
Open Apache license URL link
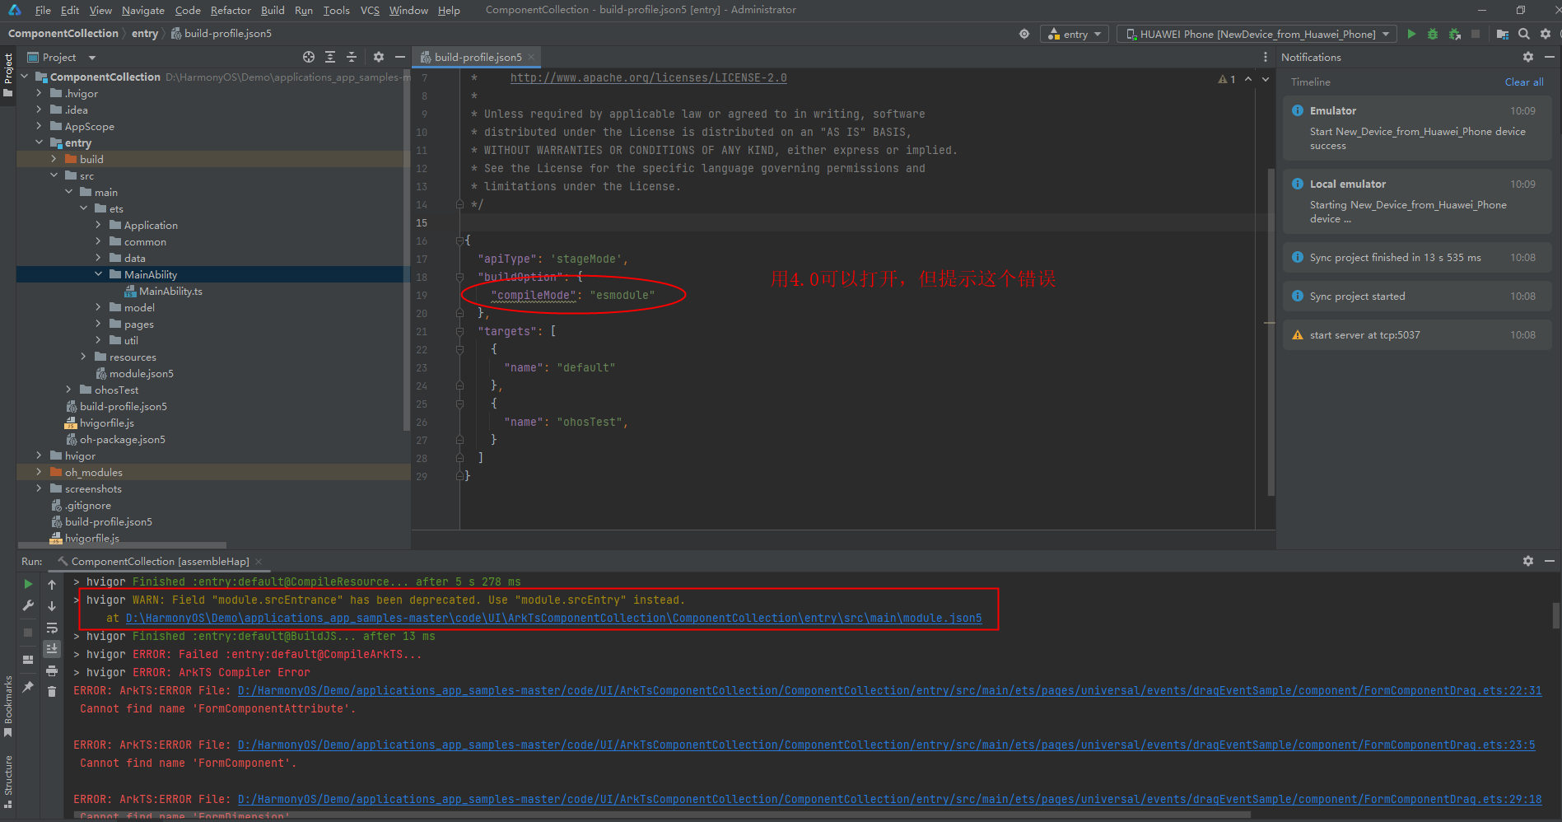[648, 77]
